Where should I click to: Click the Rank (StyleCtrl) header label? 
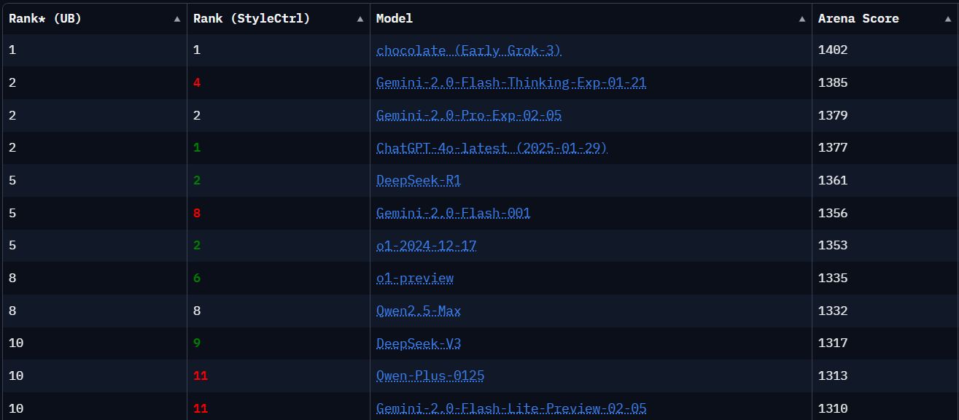pyautogui.click(x=251, y=19)
